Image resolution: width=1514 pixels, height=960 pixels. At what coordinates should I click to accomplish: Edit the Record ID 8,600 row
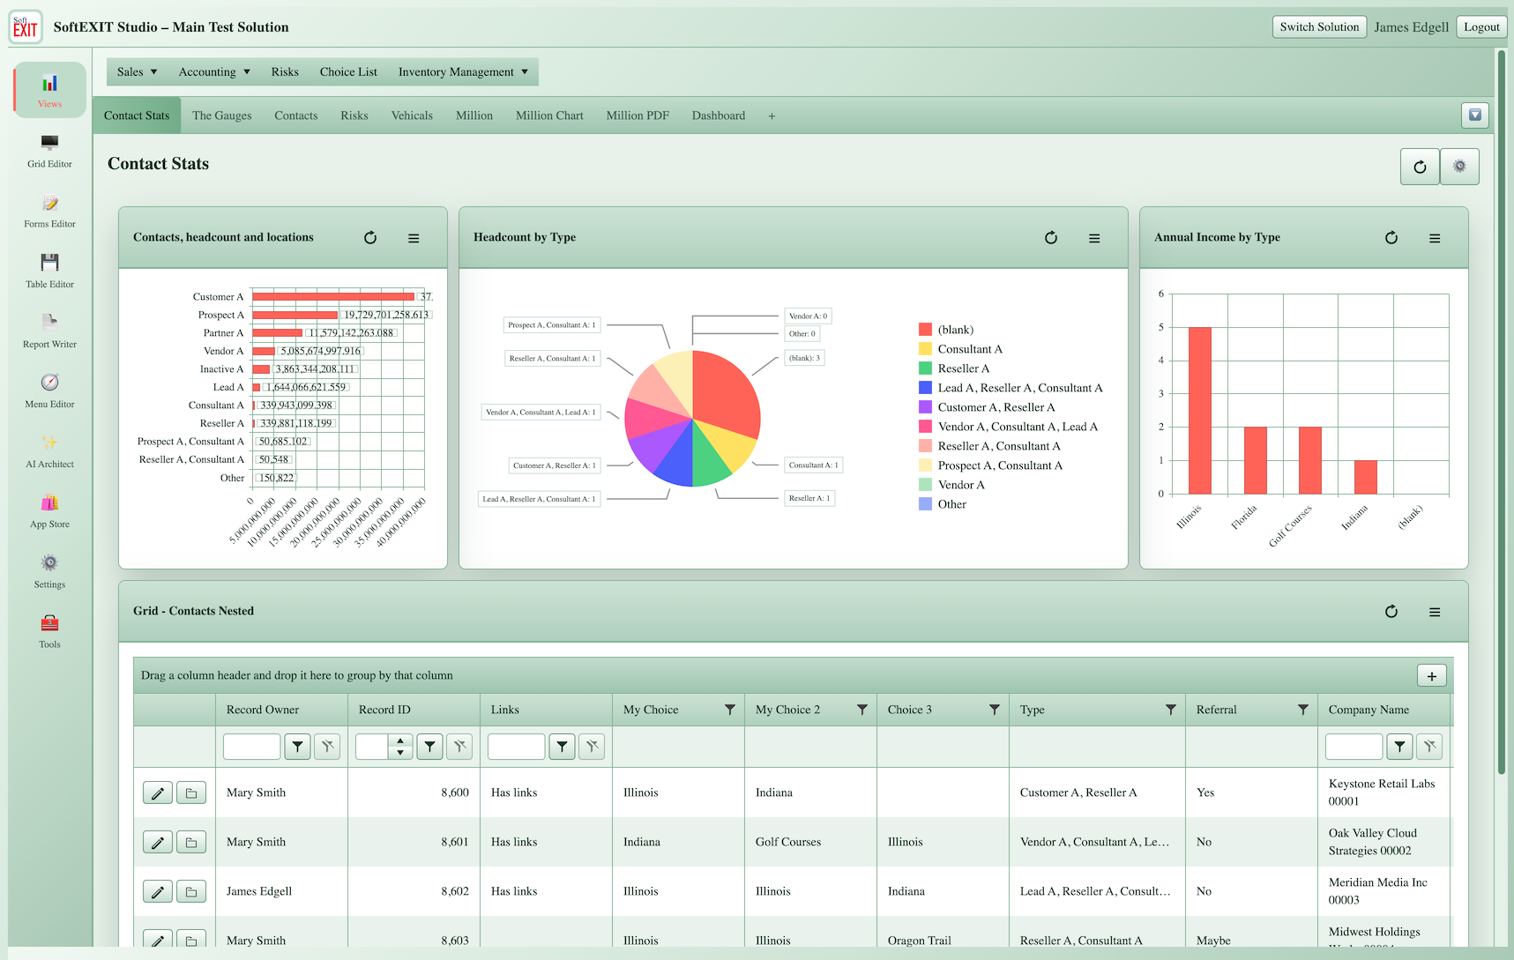158,793
